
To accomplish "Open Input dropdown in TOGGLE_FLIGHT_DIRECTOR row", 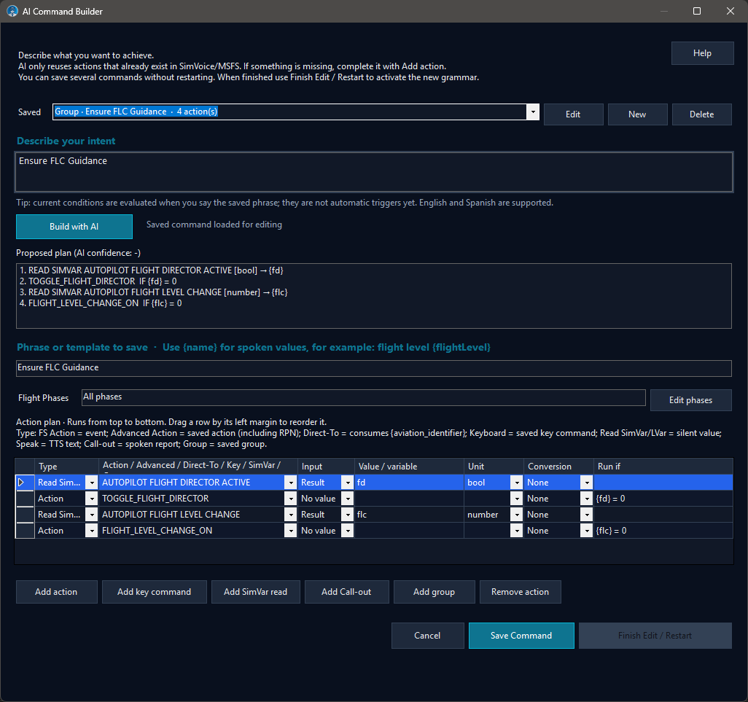I will pos(348,499).
